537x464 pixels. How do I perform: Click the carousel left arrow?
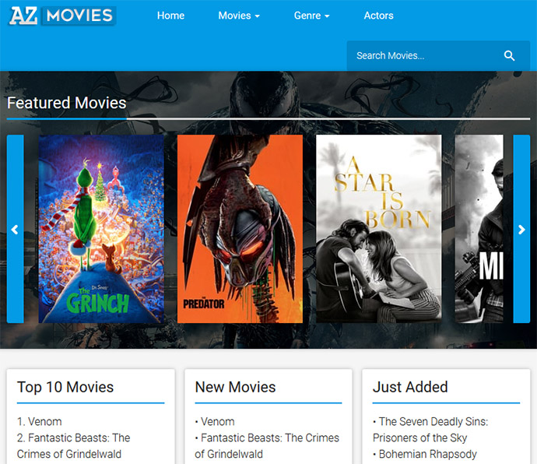coord(15,229)
